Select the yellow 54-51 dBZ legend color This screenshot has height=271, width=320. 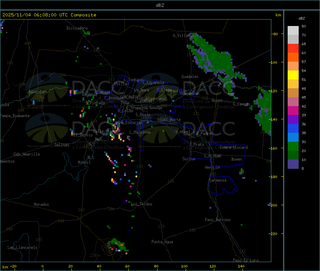[293, 75]
